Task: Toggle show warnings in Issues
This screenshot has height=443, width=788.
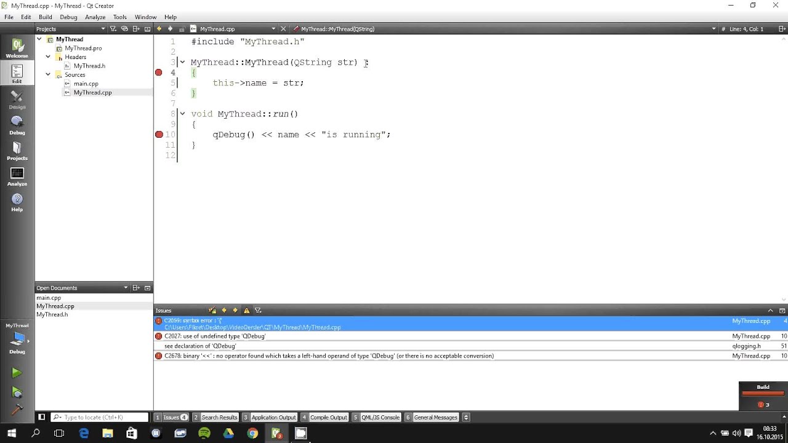Action: coord(247,311)
